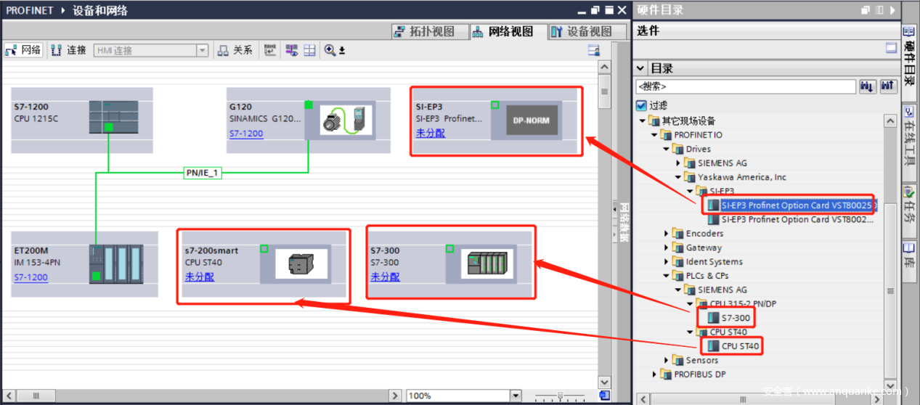Screen dimensions: 920x405
Task: Select the CPU ST40 catalog item
Action: 733,346
